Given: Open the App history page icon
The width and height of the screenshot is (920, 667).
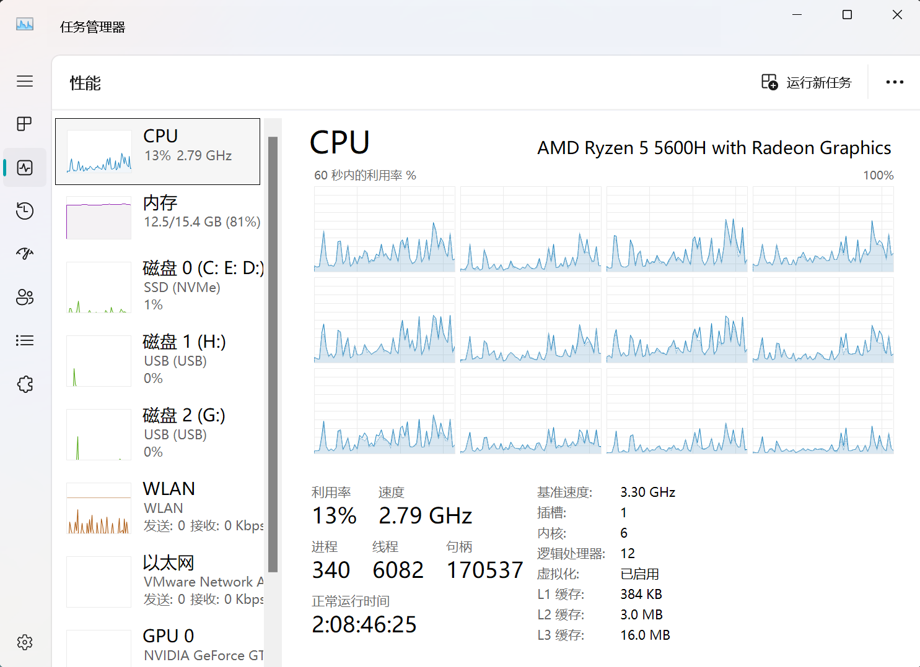Looking at the screenshot, I should [25, 211].
